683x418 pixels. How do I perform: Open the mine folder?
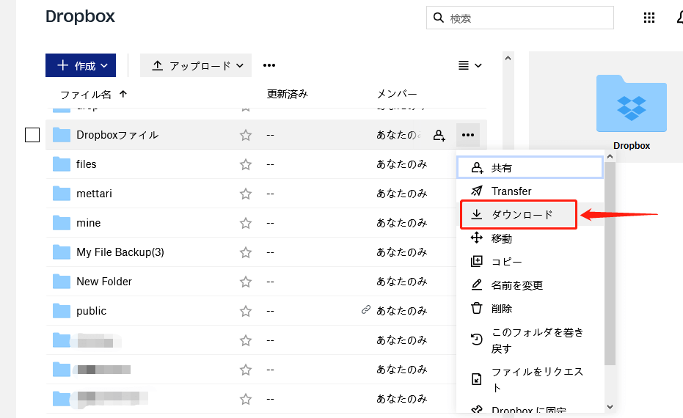[x=88, y=223]
